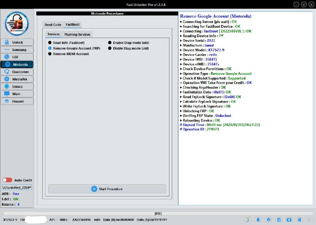Viewport: 316px width, 225px height.
Task: Select Read Info [Fastboot] radio option
Action: pyautogui.click(x=50, y=43)
